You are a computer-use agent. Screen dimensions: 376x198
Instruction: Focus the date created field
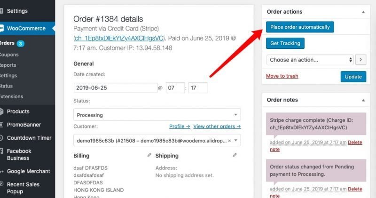click(116, 87)
